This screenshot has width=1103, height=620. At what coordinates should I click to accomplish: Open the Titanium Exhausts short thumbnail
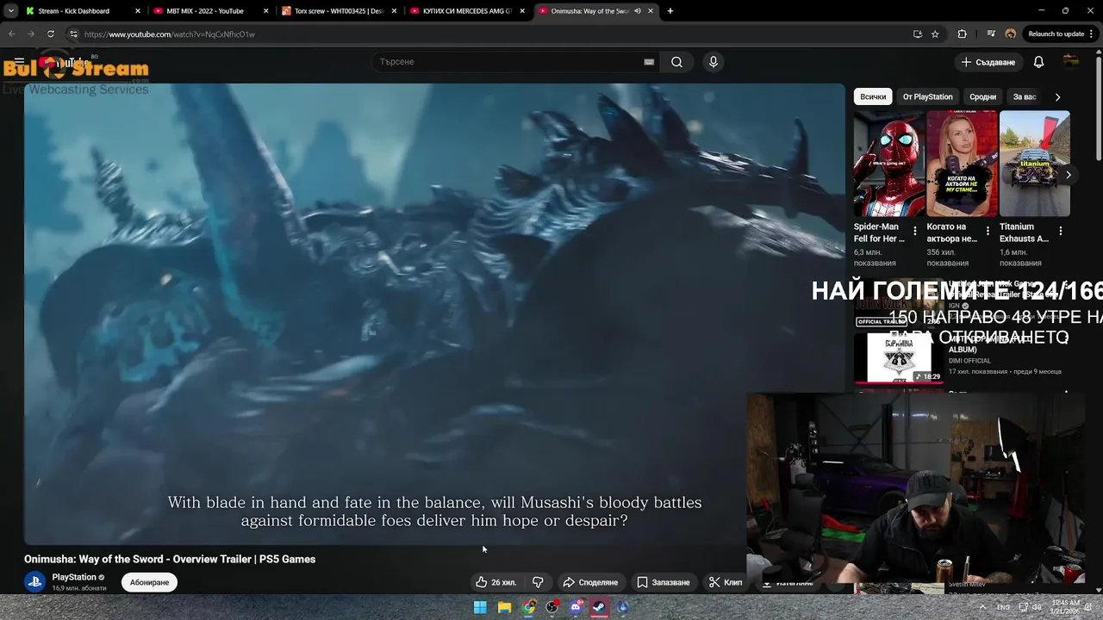pyautogui.click(x=1034, y=164)
